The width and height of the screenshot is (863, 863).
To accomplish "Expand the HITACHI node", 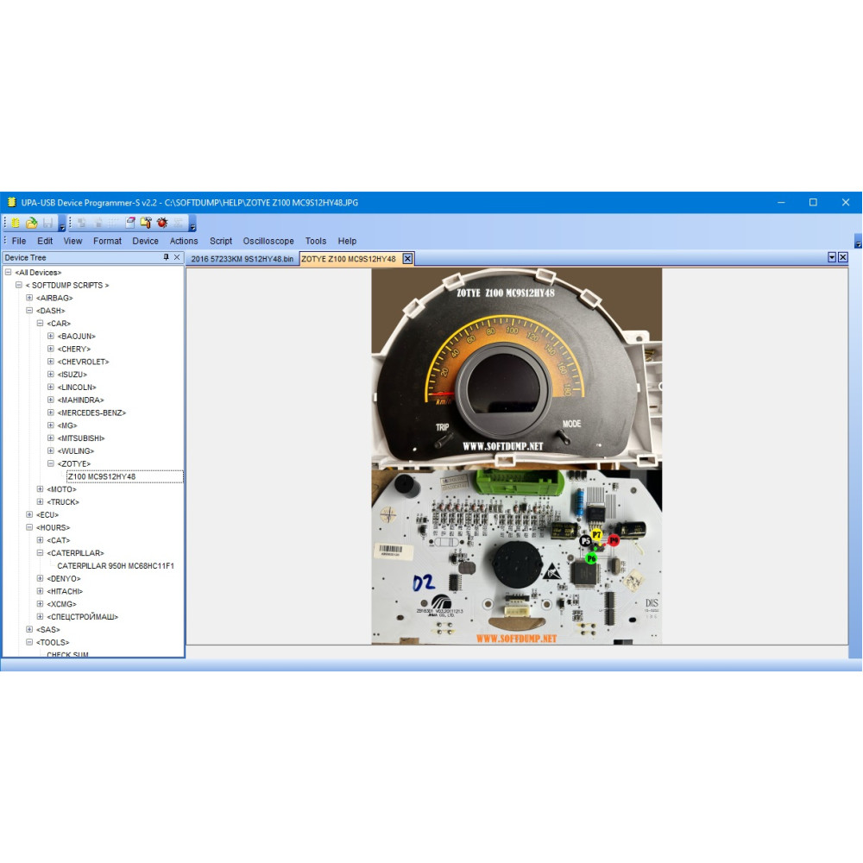I will 40,591.
